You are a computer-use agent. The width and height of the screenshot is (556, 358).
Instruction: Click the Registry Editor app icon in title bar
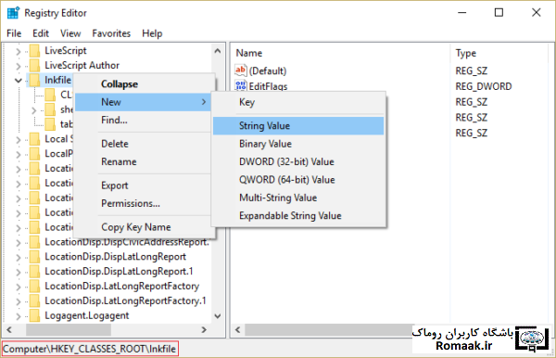(x=13, y=13)
